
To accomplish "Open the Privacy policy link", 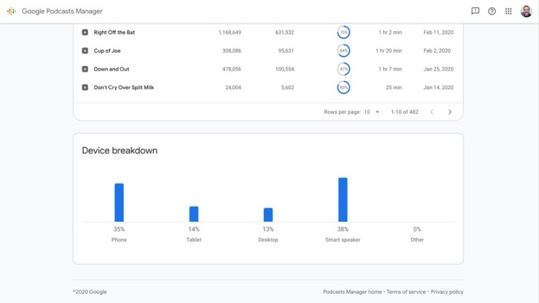I will click(x=447, y=292).
